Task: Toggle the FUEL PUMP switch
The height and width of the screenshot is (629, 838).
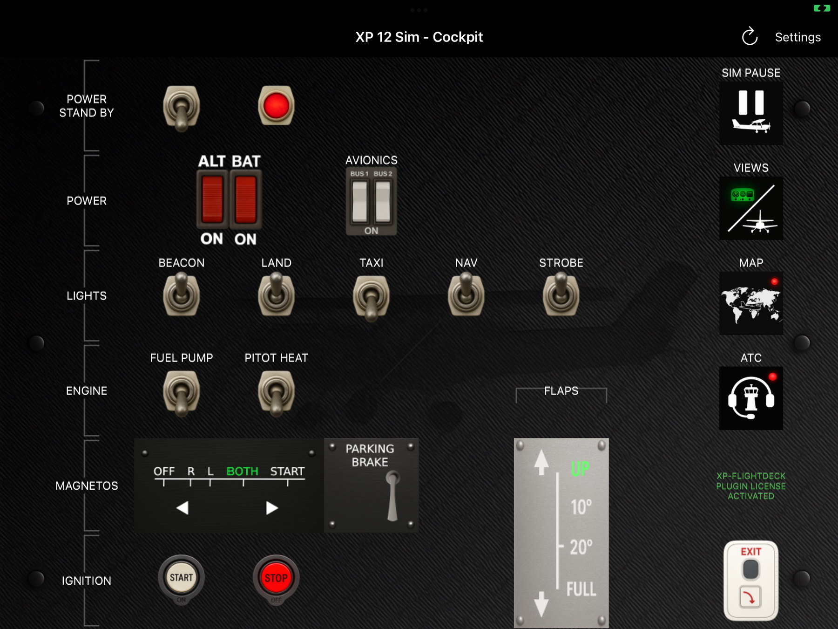Action: coord(181,393)
